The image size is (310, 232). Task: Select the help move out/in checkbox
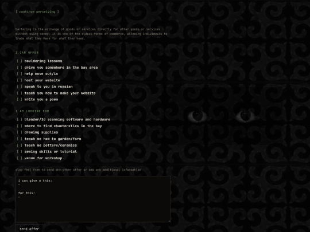[20, 74]
